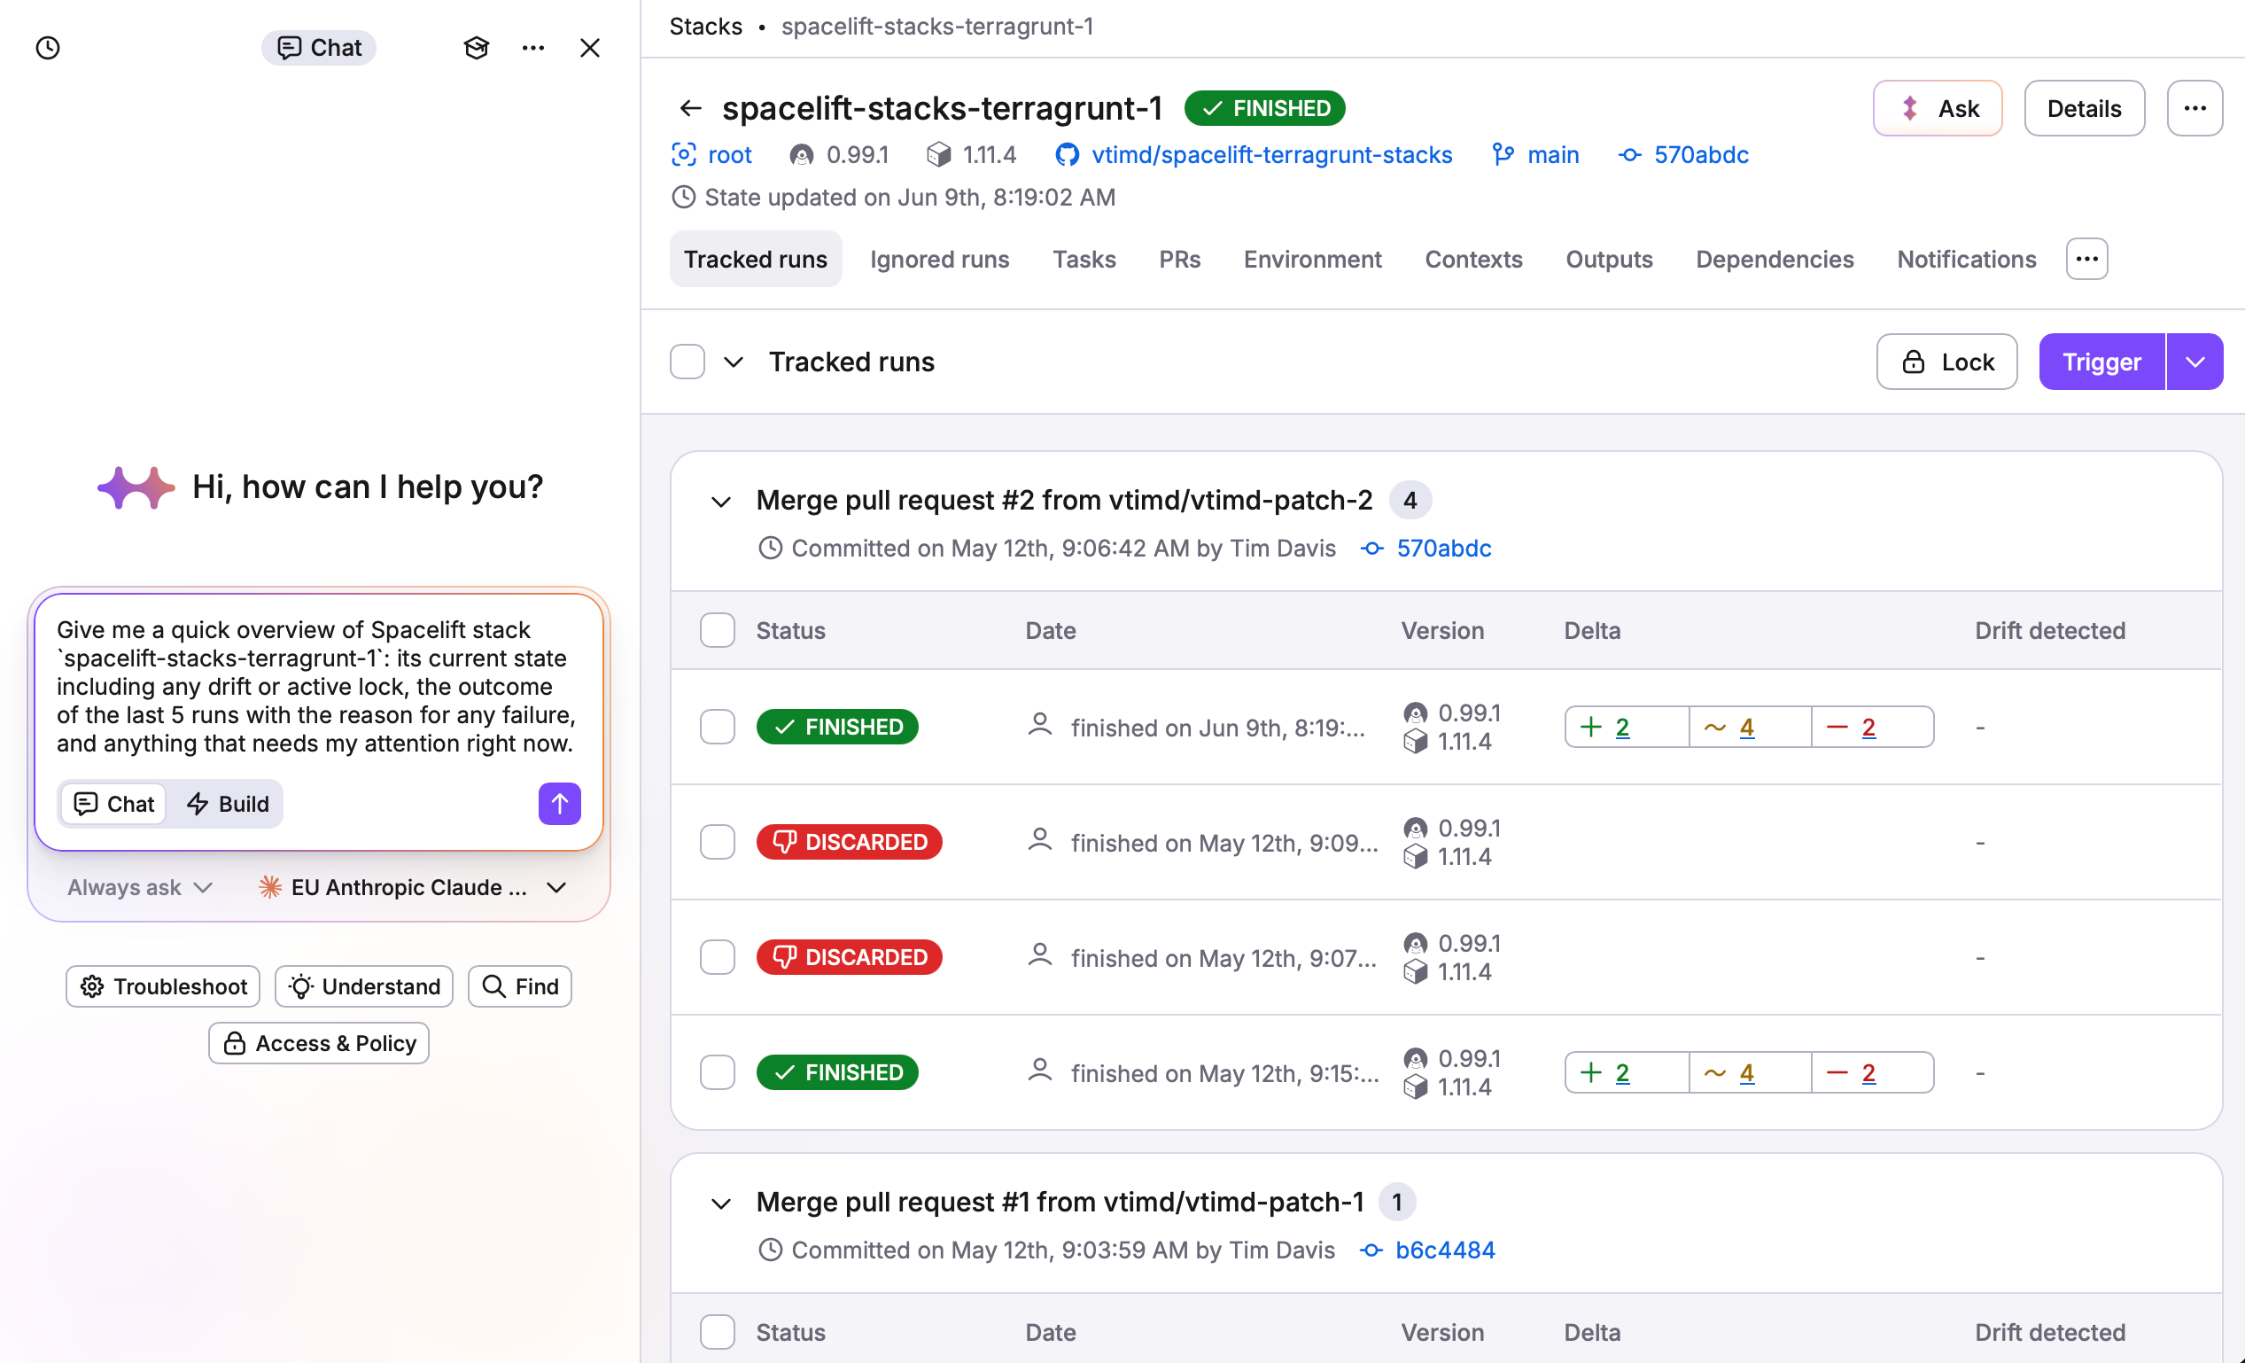Send the prompt with the purple arrow button
This screenshot has width=2245, height=1363.
pos(559,804)
